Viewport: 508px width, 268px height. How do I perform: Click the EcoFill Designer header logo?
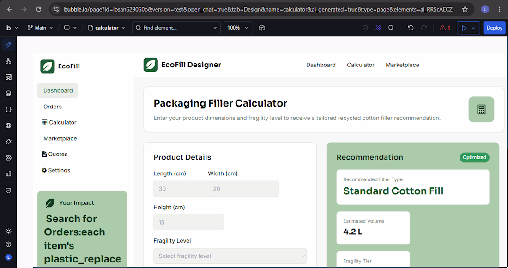click(151, 65)
